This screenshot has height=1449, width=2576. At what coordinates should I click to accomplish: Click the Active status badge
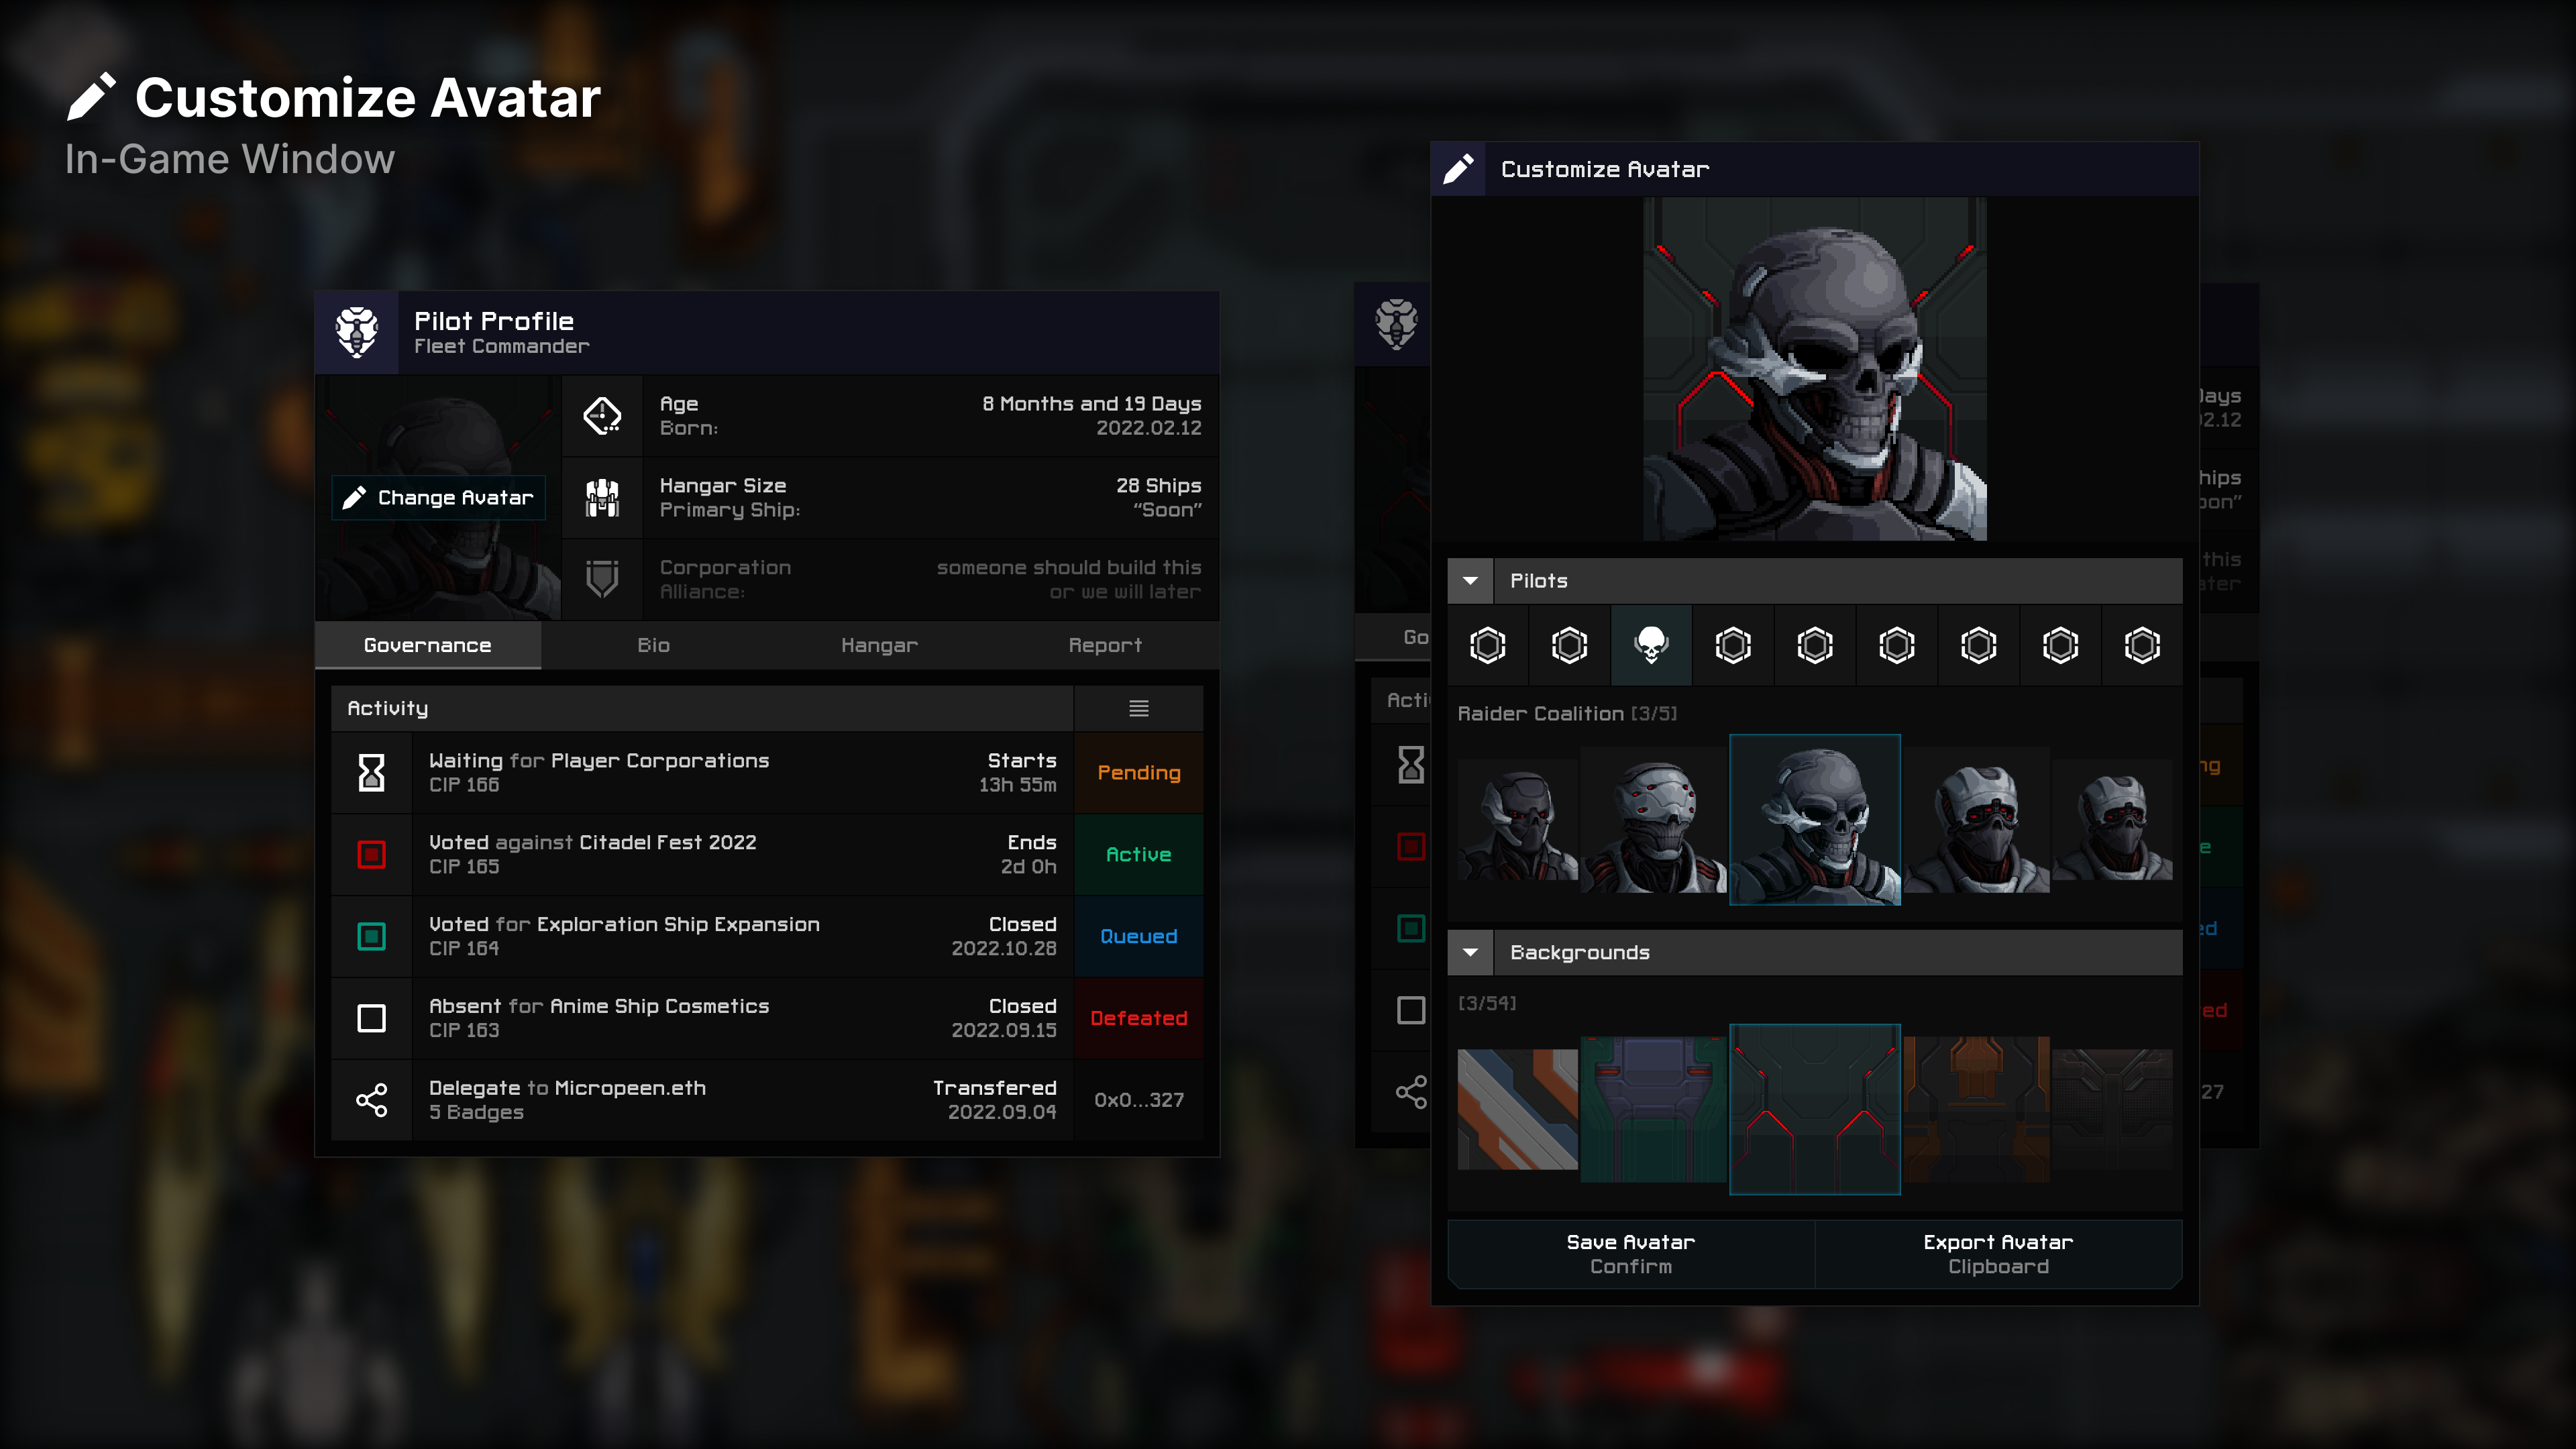(1139, 854)
